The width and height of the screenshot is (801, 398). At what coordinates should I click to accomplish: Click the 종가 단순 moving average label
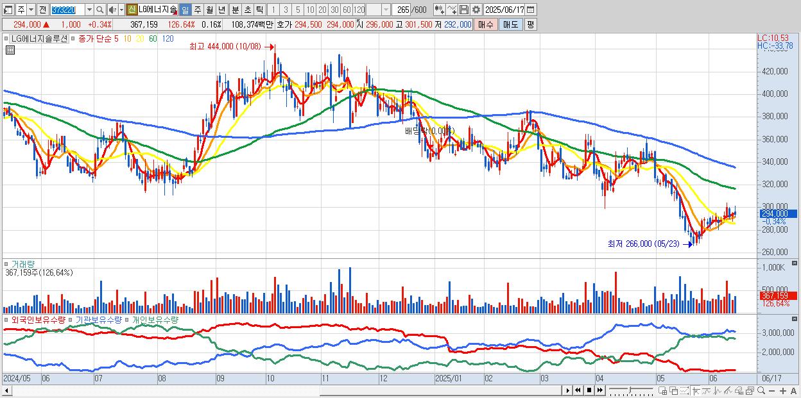click(x=95, y=38)
